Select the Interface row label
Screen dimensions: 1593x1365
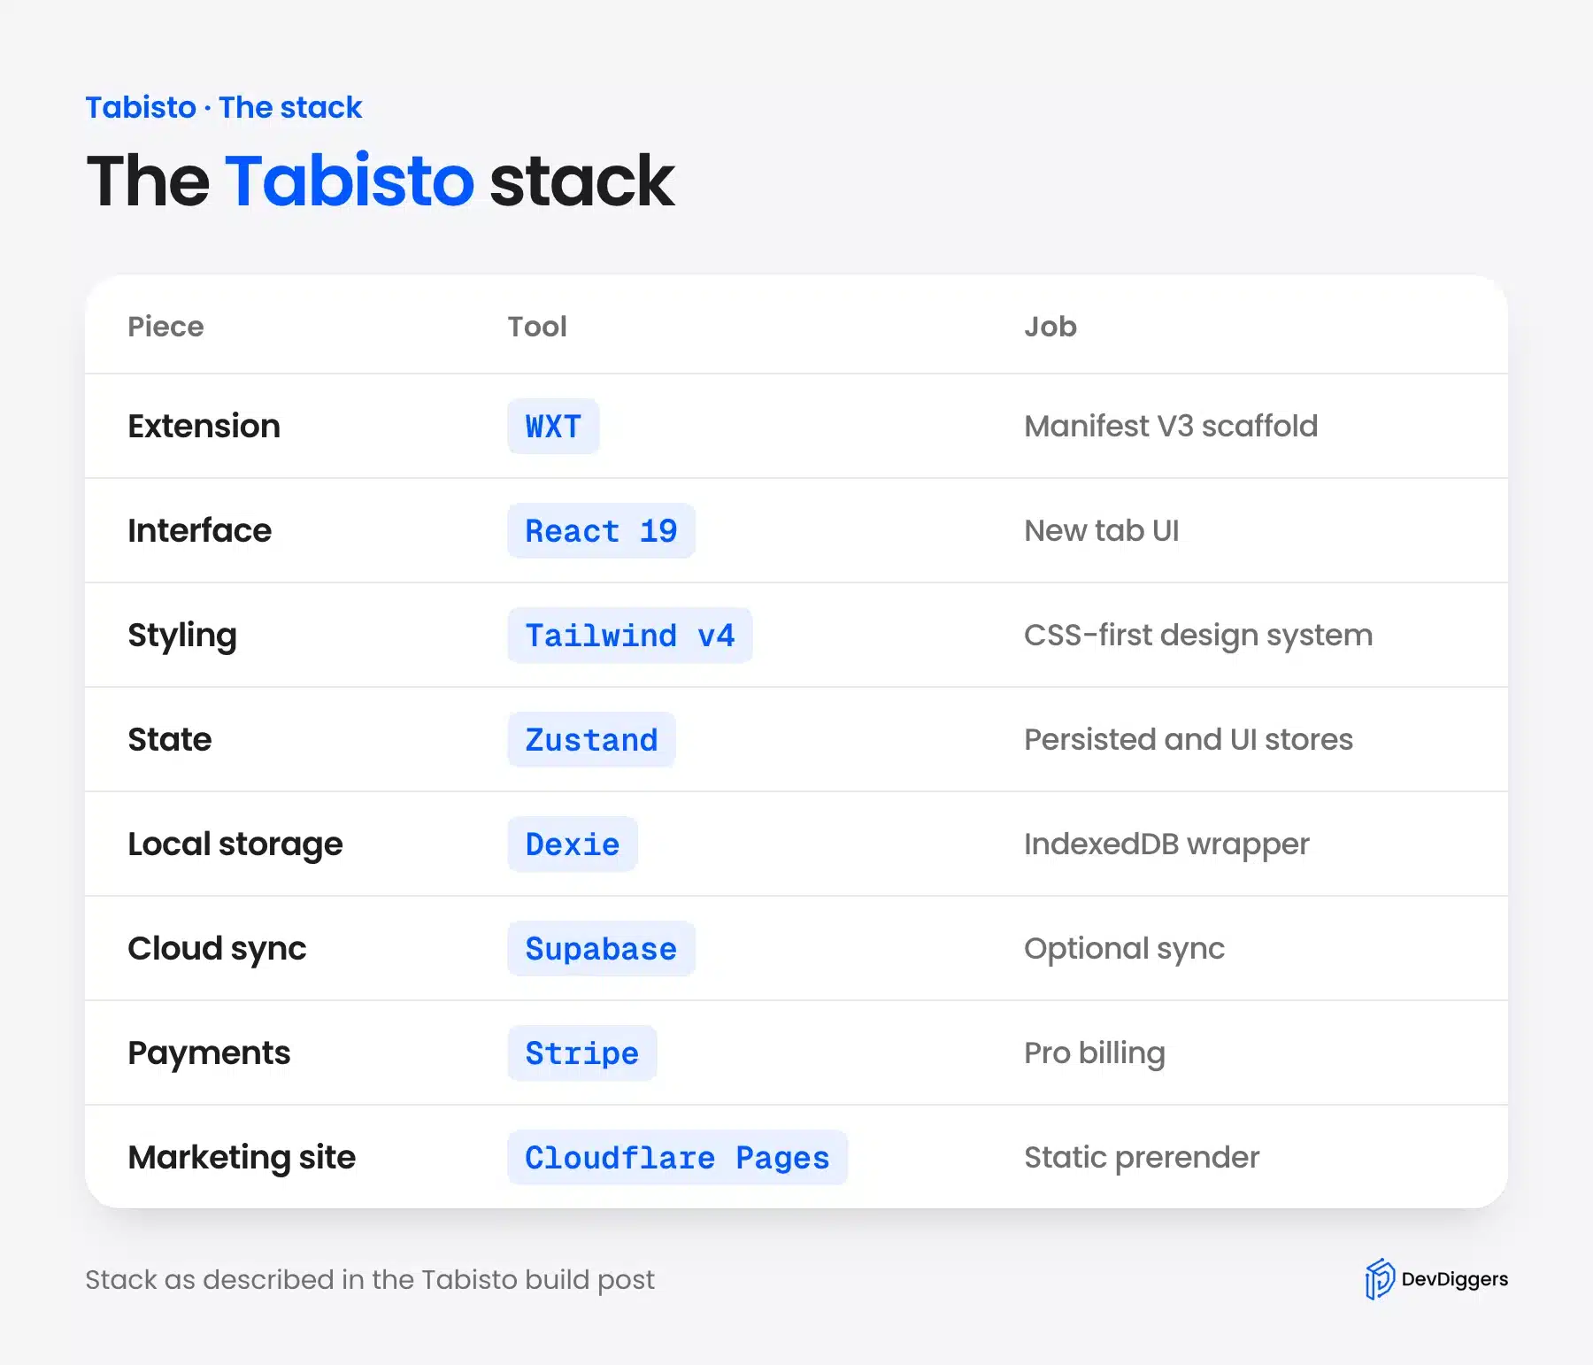pos(199,530)
